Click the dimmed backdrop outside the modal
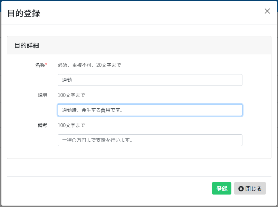This screenshot has height=207, width=278. tap(1, 107)
